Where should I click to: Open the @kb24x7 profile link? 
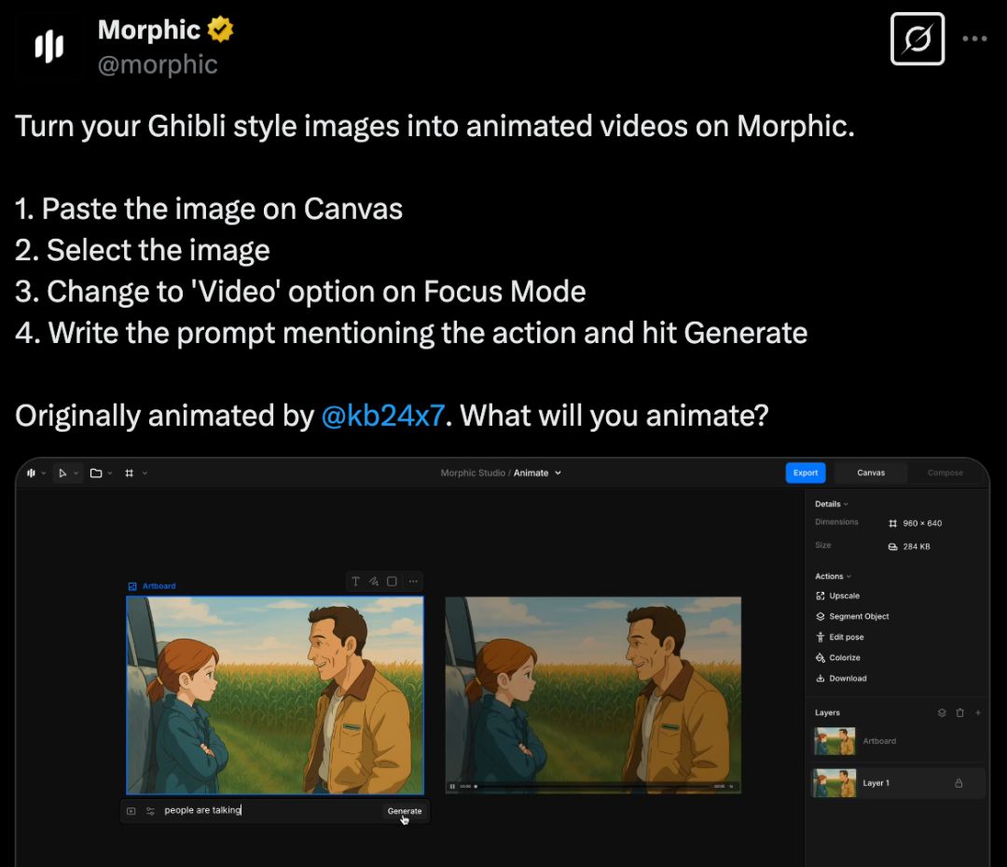[382, 415]
